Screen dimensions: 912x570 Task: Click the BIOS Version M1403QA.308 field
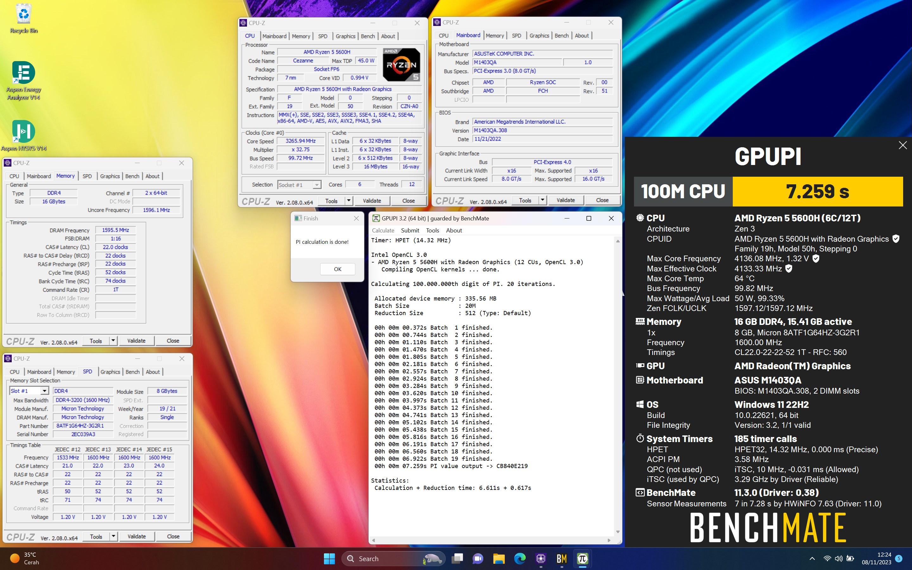click(x=542, y=130)
